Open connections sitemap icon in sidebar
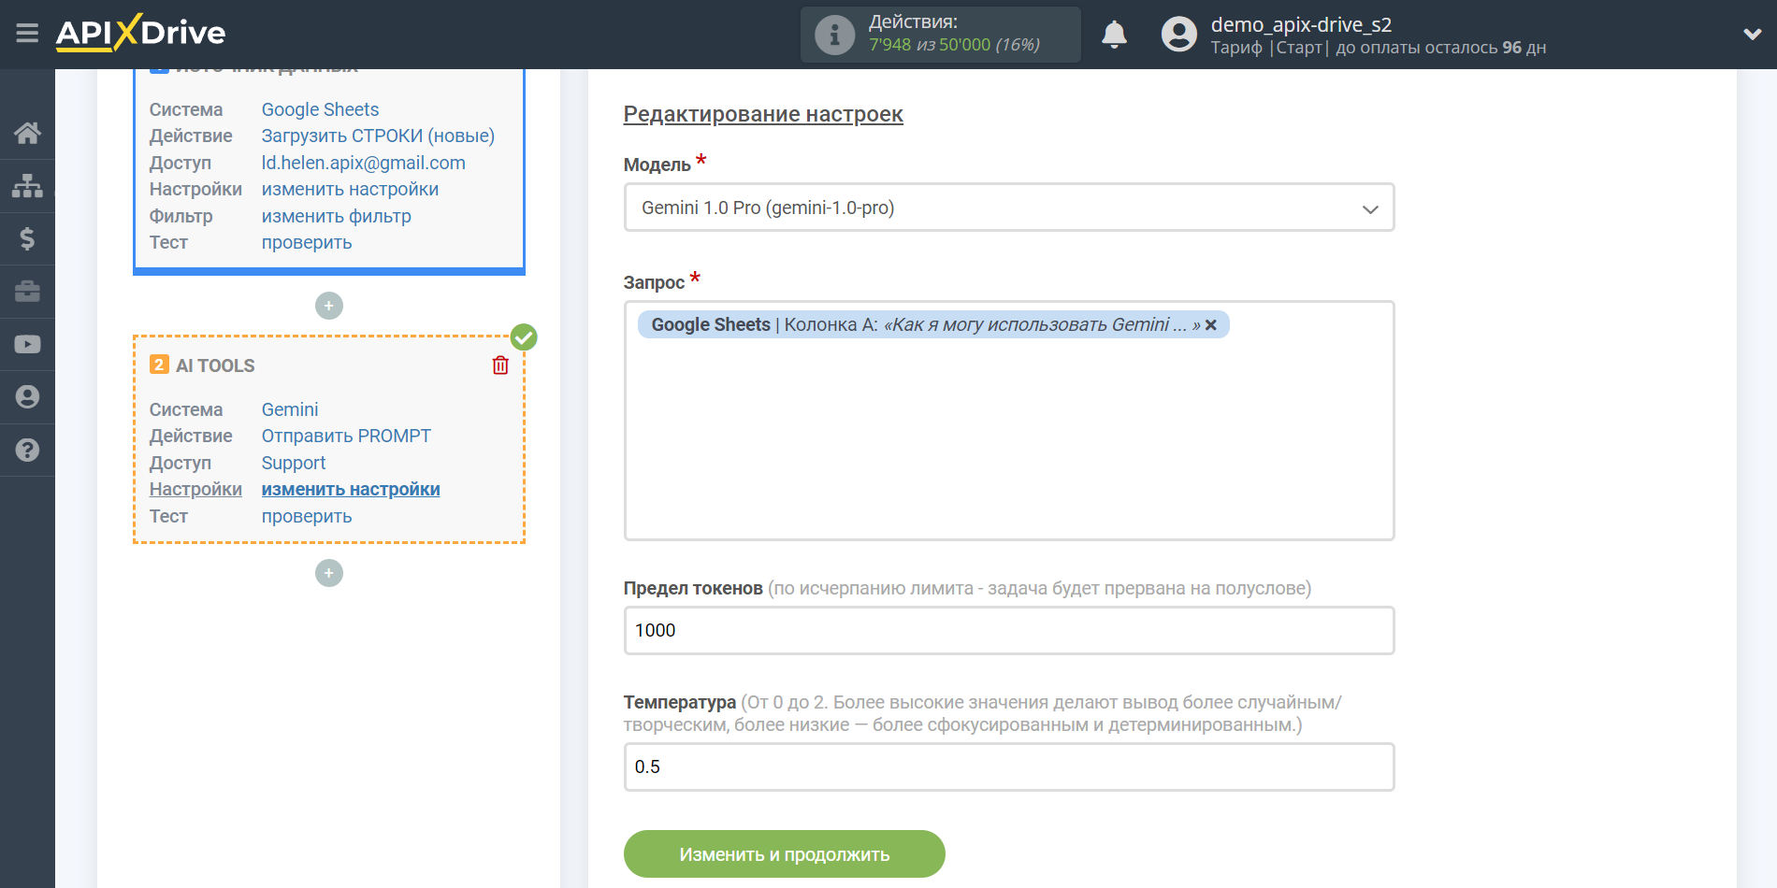This screenshot has height=888, width=1777. [27, 186]
